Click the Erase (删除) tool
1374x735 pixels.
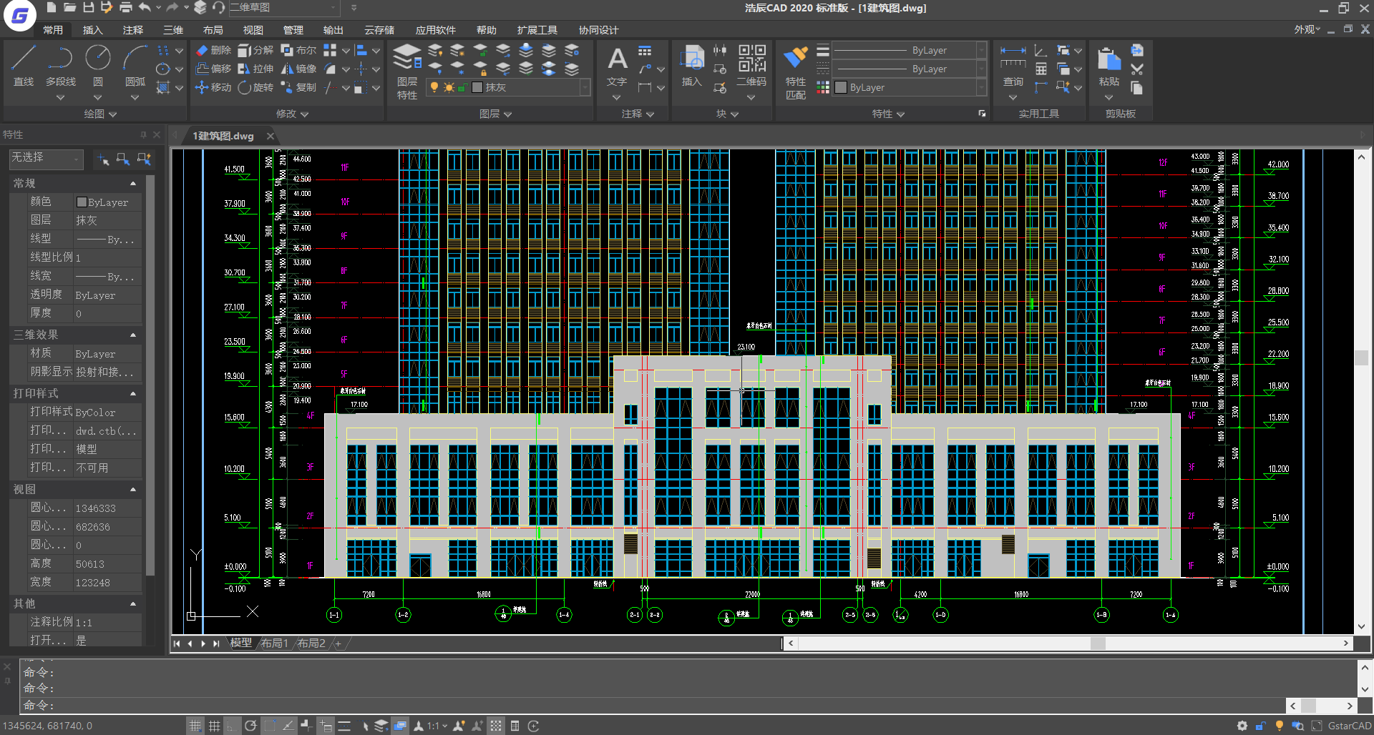[214, 50]
